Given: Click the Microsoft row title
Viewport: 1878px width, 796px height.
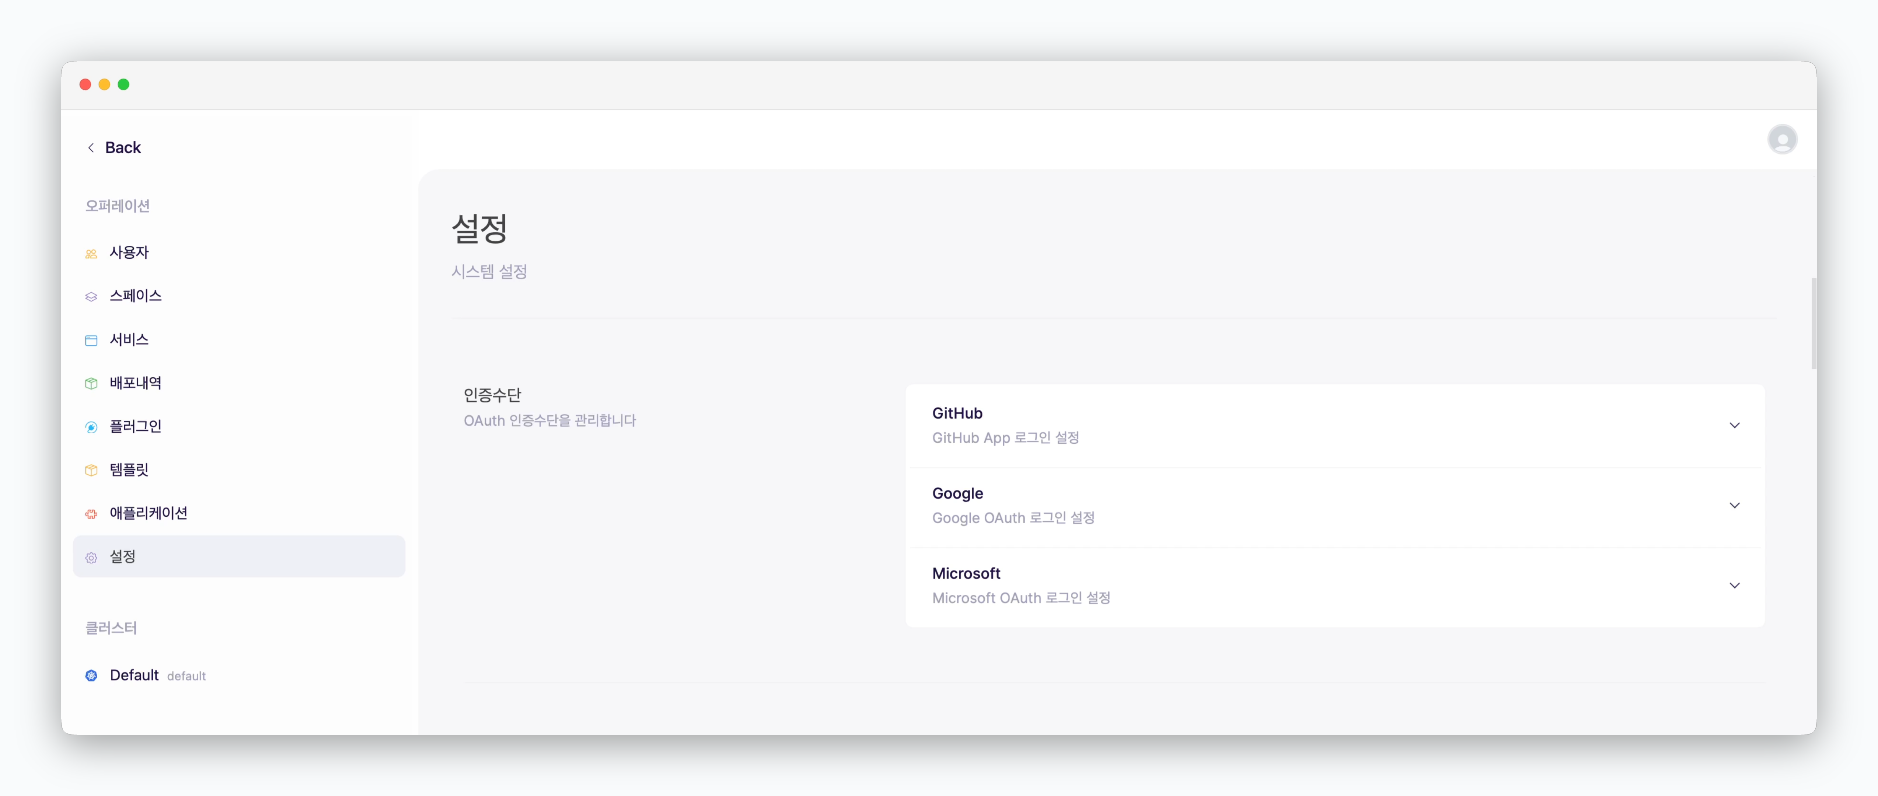Looking at the screenshot, I should pyautogui.click(x=966, y=574).
